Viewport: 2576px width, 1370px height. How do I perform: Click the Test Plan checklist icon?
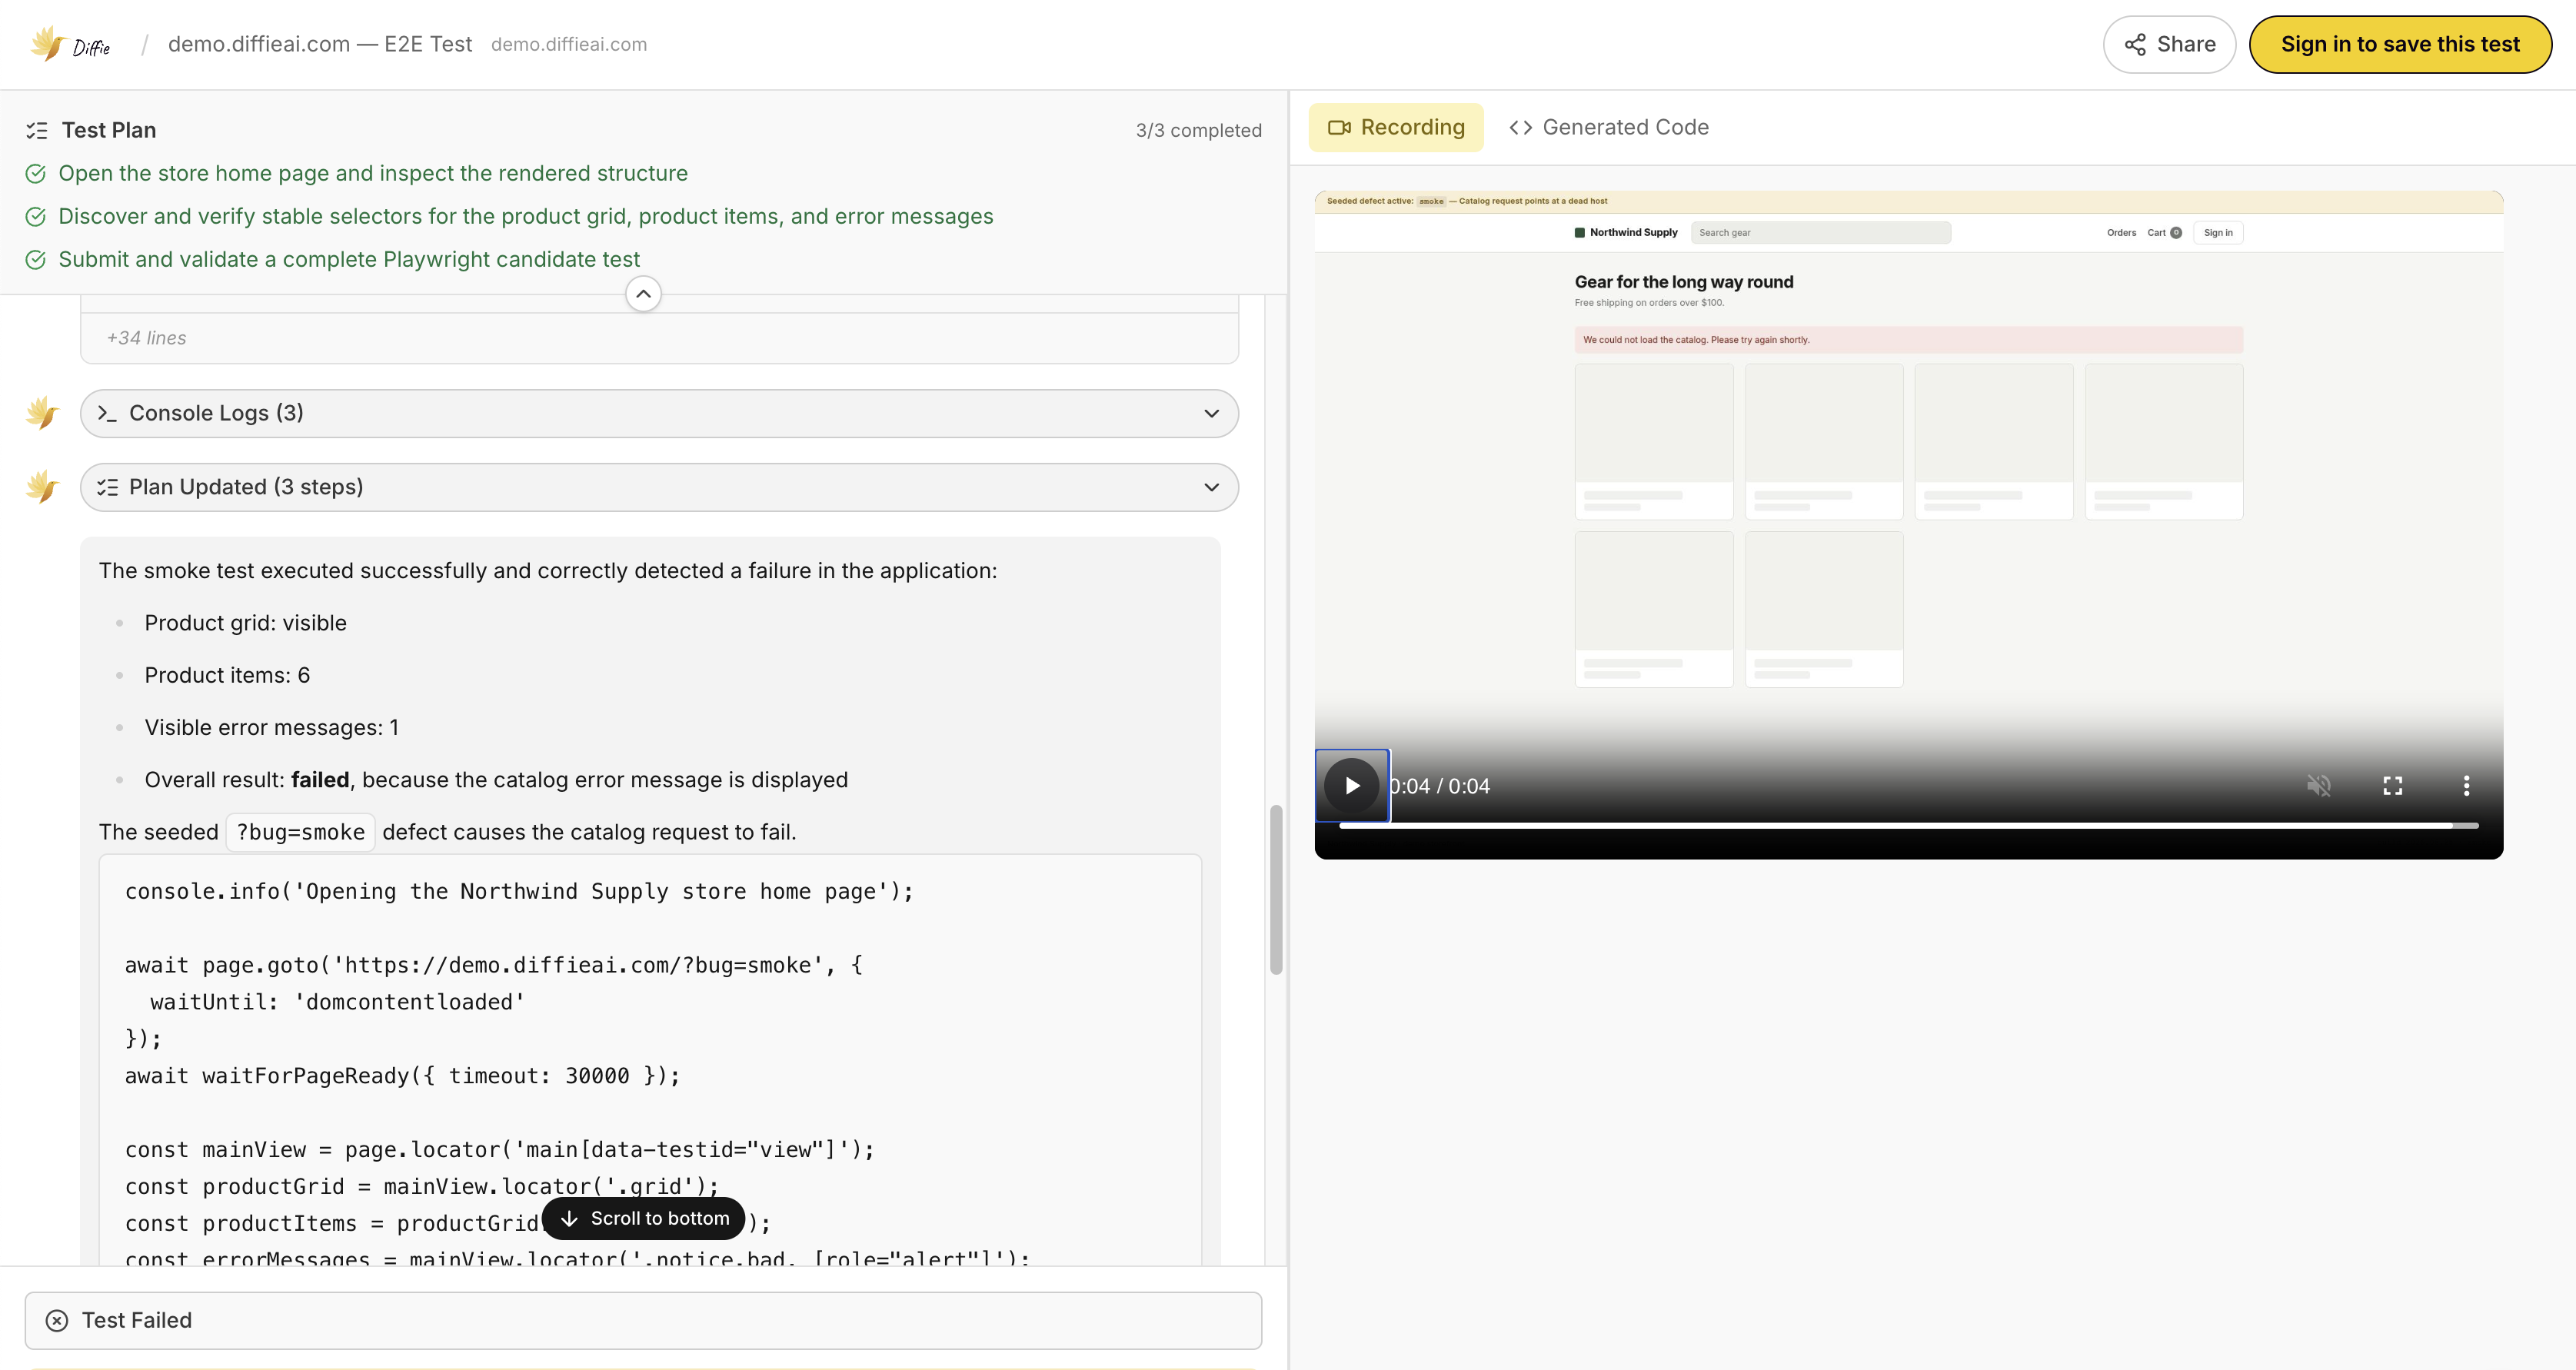click(x=37, y=130)
